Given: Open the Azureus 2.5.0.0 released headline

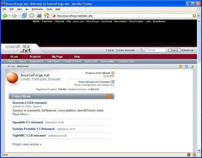Looking at the screenshot, I should click(x=29, y=103).
